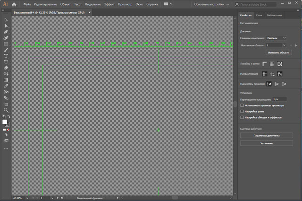This screenshot has height=201, width=302.
Task: Go to next artboard in Properties panel
Action: coord(296,45)
